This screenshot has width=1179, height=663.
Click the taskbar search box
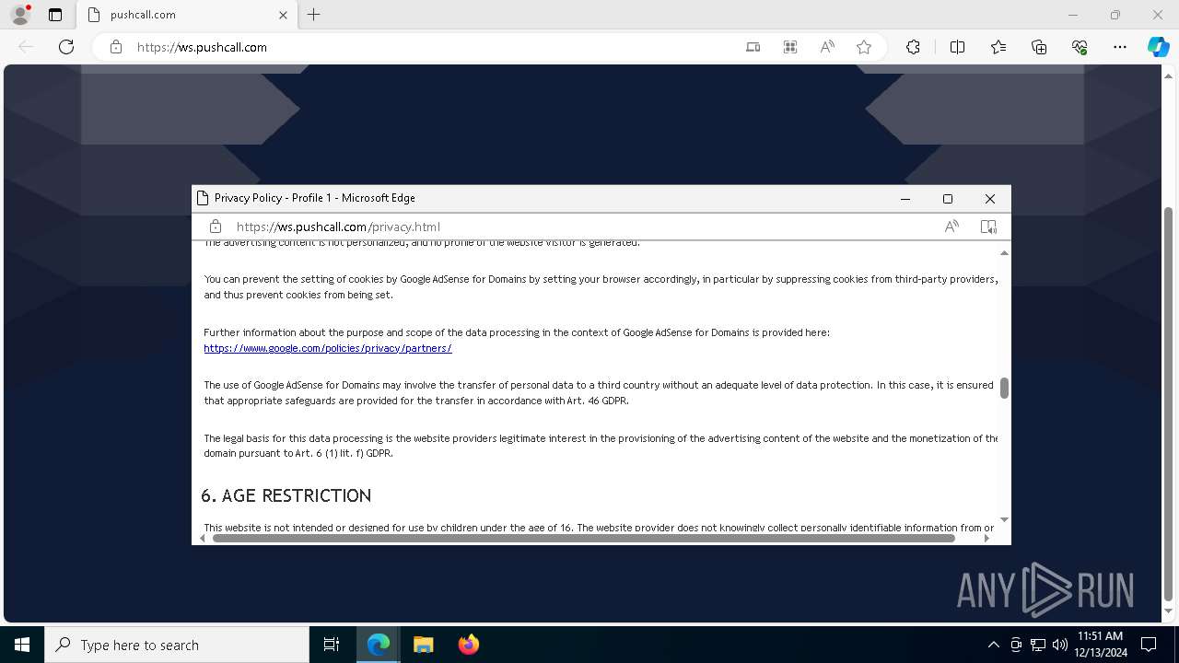pyautogui.click(x=177, y=645)
